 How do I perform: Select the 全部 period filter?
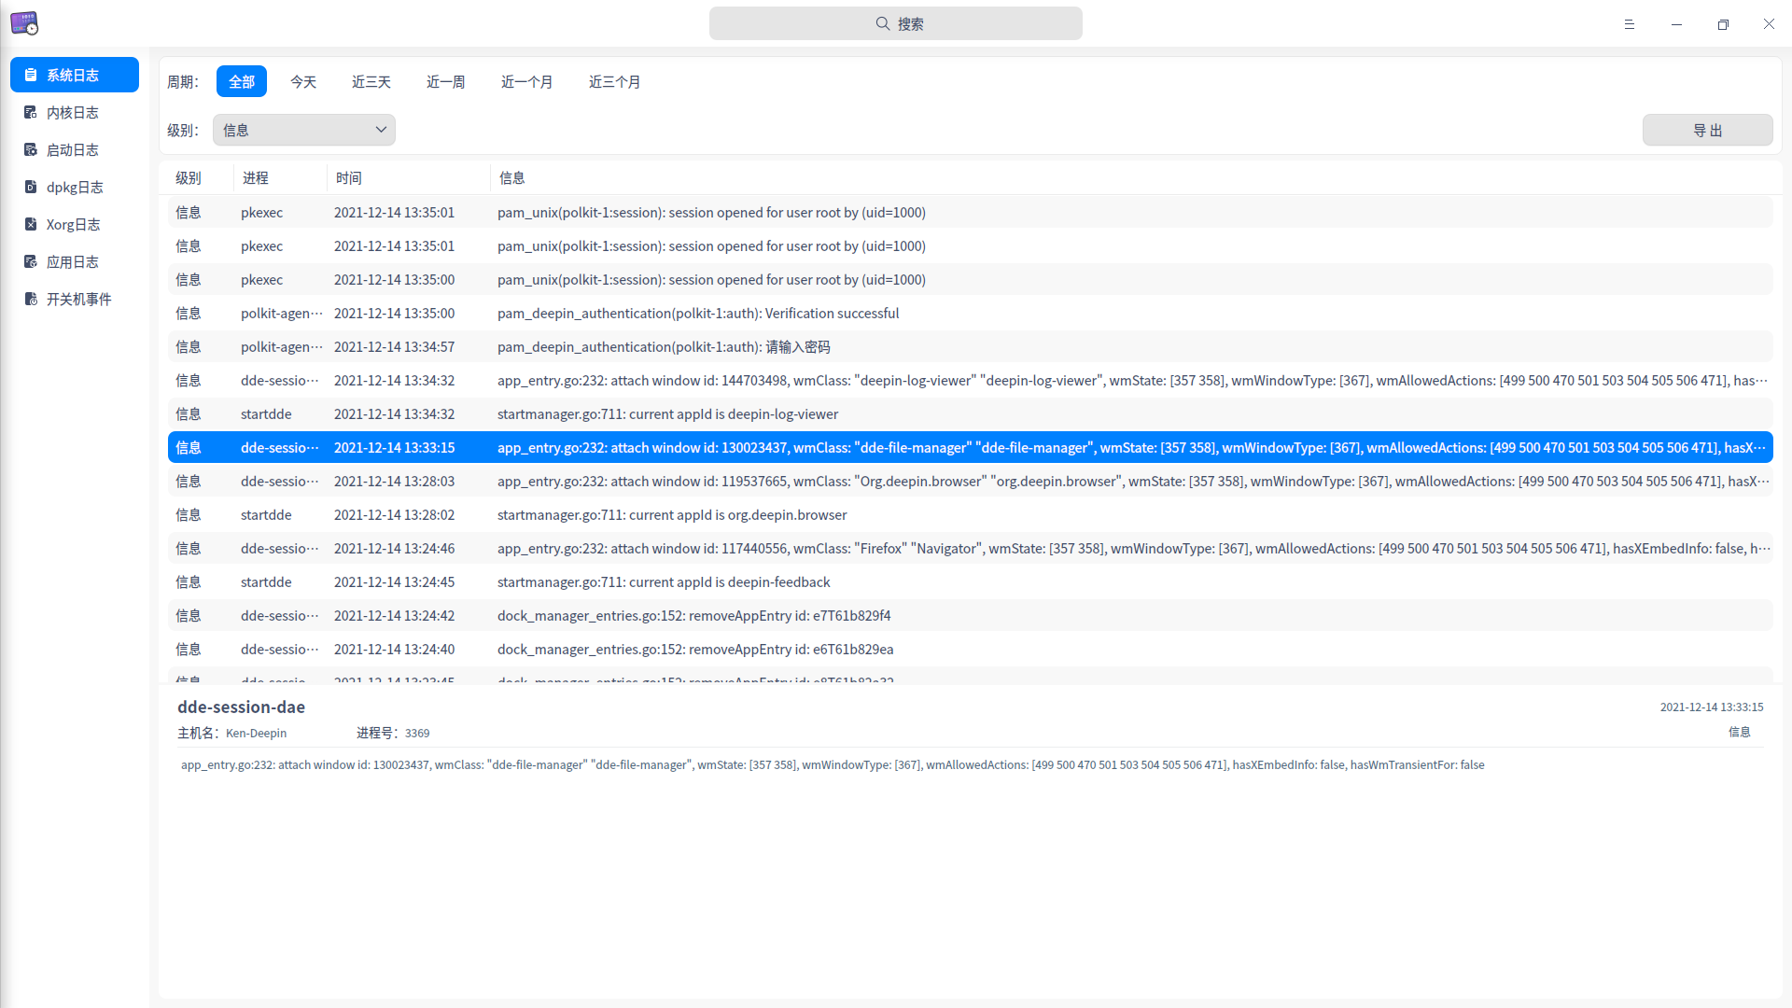coord(242,82)
